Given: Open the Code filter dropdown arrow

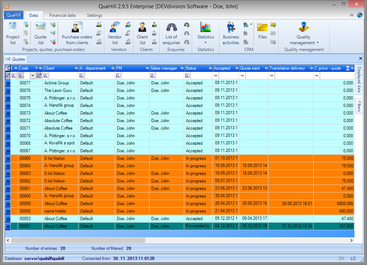Looking at the screenshot, I should click(33, 75).
